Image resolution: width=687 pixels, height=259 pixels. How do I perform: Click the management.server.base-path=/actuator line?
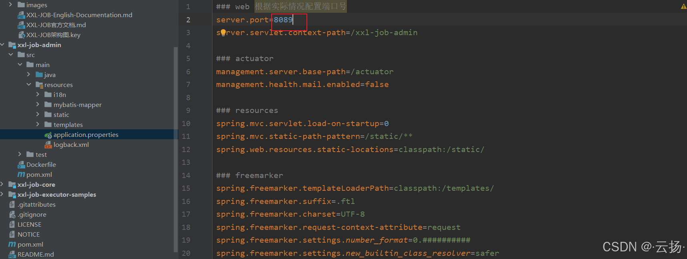(x=305, y=72)
